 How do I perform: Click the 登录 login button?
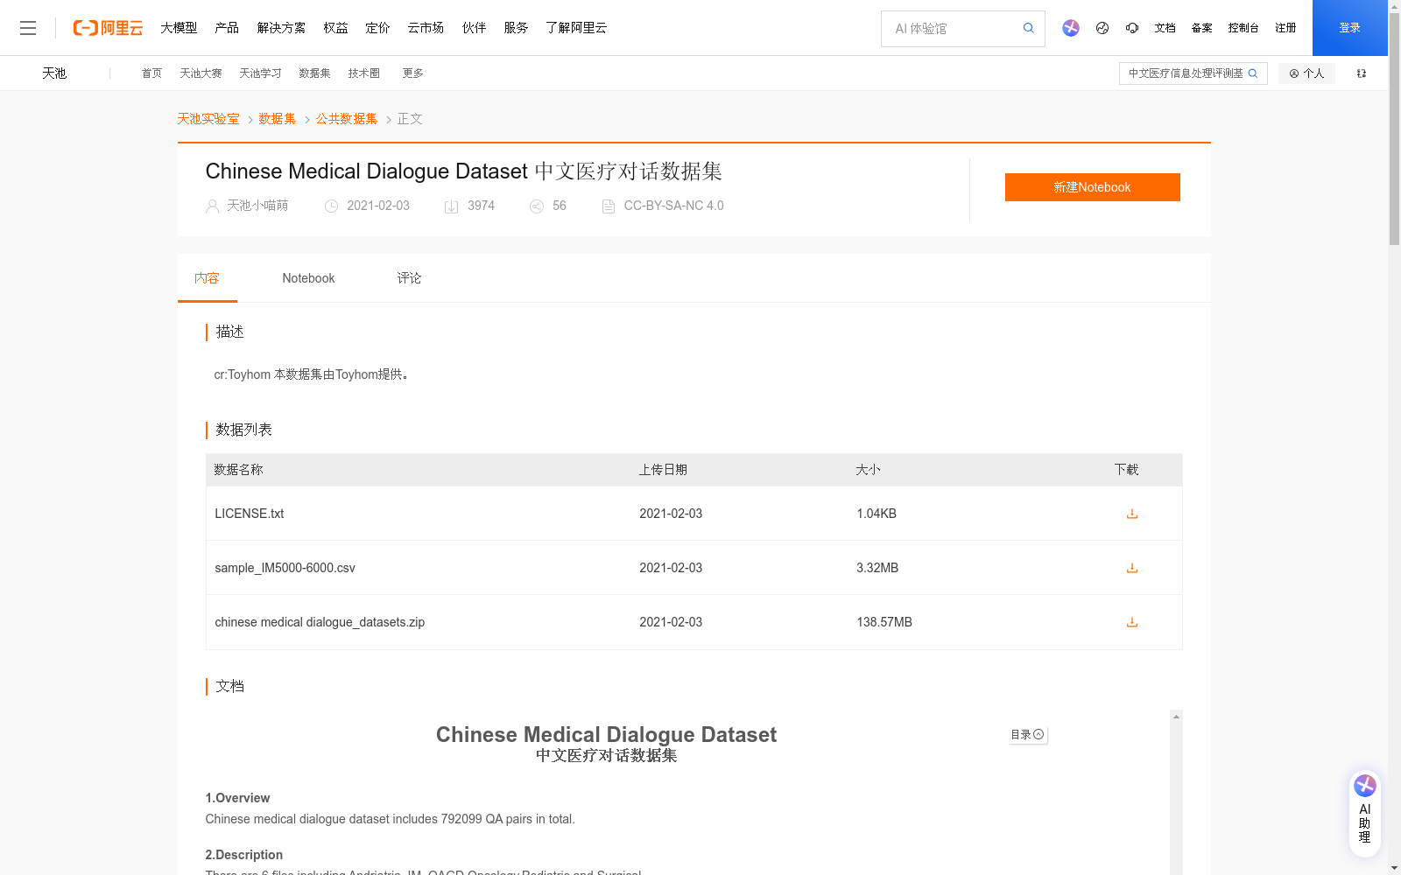(x=1350, y=28)
